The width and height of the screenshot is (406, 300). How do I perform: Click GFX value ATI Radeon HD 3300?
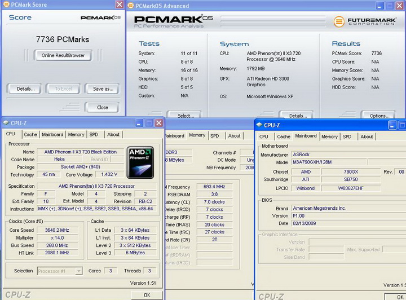(268, 82)
